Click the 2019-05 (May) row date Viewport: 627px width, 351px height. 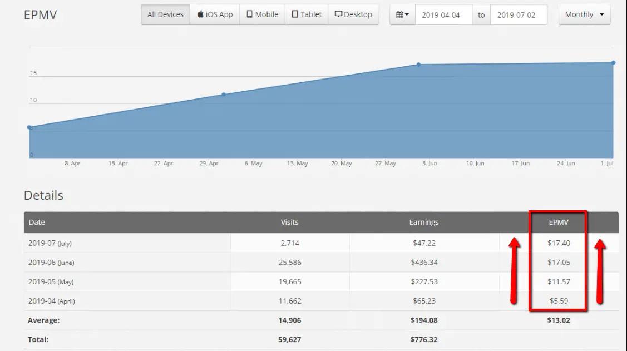51,282
